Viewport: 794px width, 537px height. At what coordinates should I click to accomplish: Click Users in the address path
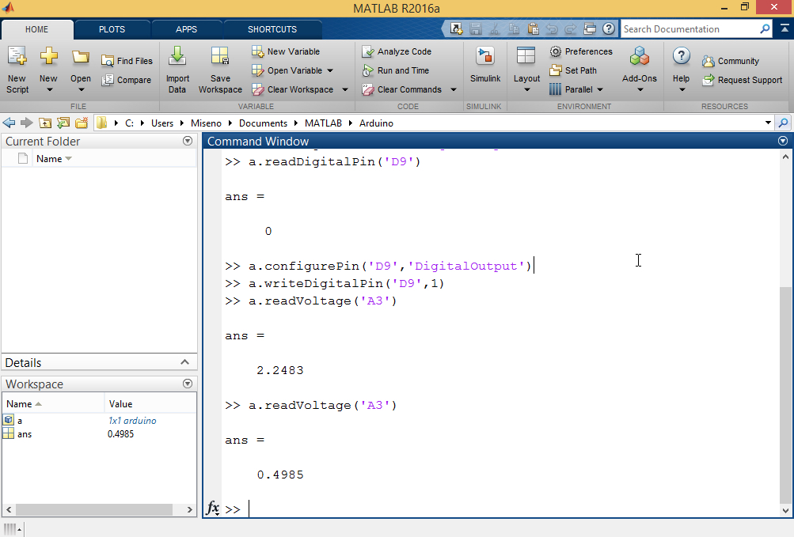(162, 123)
